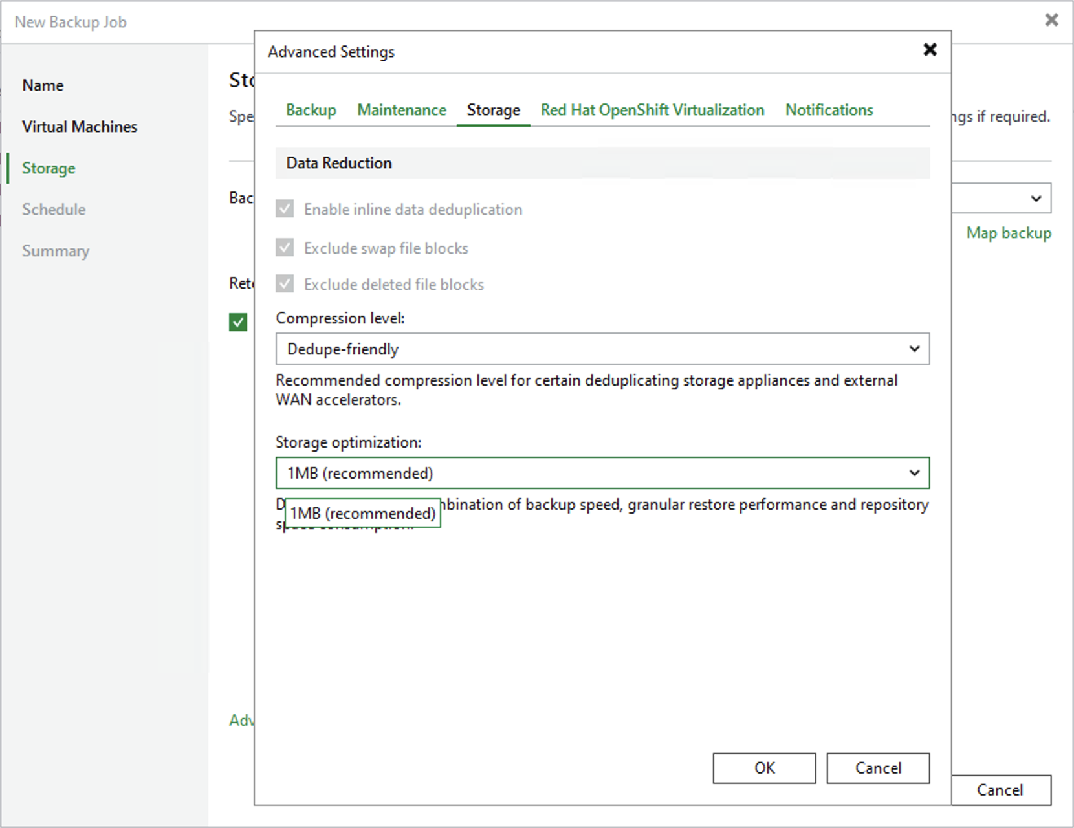Select the Storage step in sidebar
Viewport: 1074px width, 828px height.
pos(49,168)
